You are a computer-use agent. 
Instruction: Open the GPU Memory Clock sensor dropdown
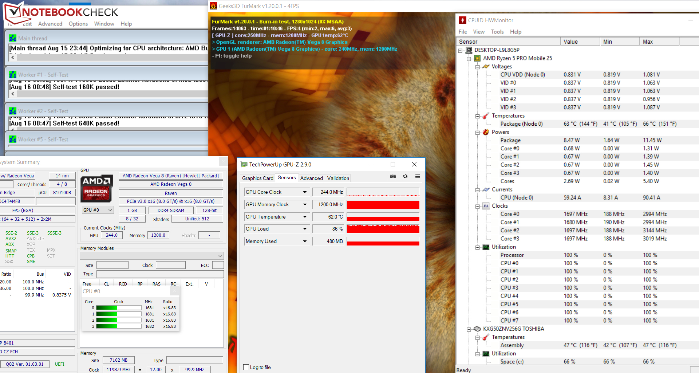point(305,205)
